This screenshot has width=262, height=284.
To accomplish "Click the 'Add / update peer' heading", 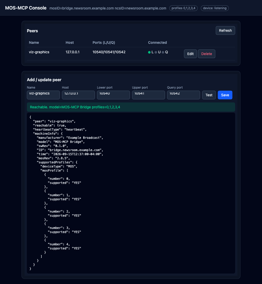I will click(x=44, y=80).
